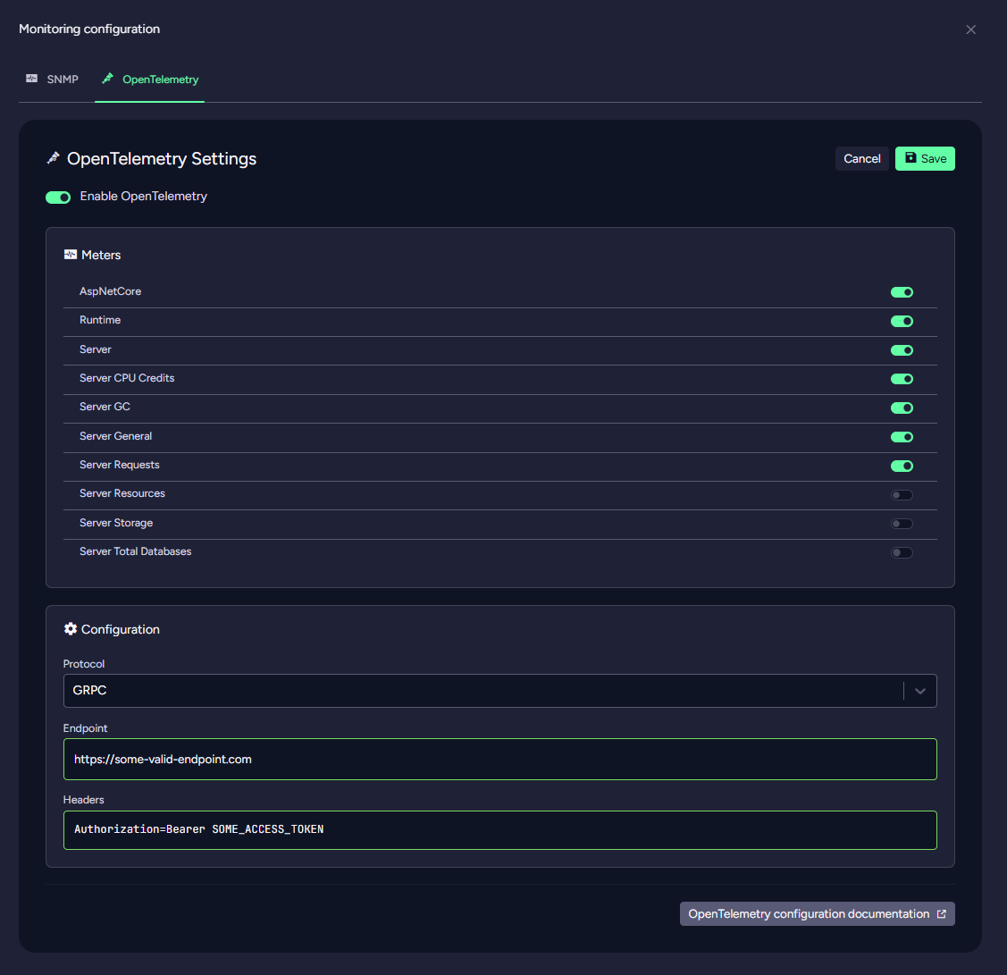Disable the Enable OpenTelemetry toggle

[58, 197]
